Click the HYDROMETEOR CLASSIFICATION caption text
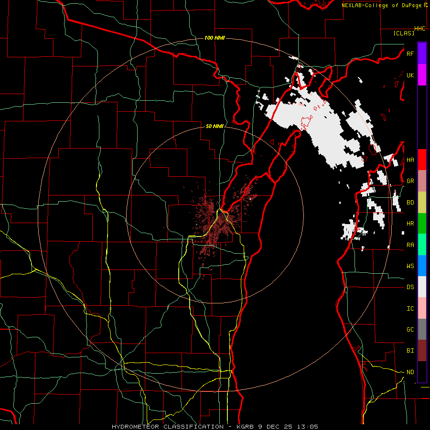 (x=168, y=427)
